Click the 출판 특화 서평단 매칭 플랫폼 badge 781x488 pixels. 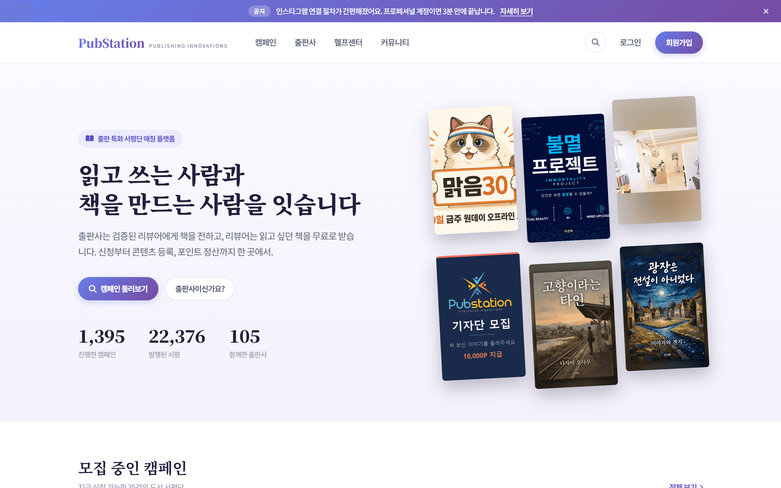tap(130, 139)
